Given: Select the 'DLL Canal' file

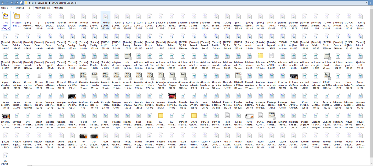Looking at the screenshot, I should point(316,100).
